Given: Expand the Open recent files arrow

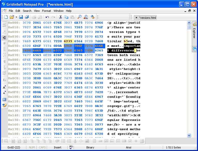Looking at the screenshot, I should coord(16,17).
